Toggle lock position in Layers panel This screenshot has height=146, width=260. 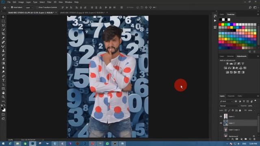(x=233, y=110)
